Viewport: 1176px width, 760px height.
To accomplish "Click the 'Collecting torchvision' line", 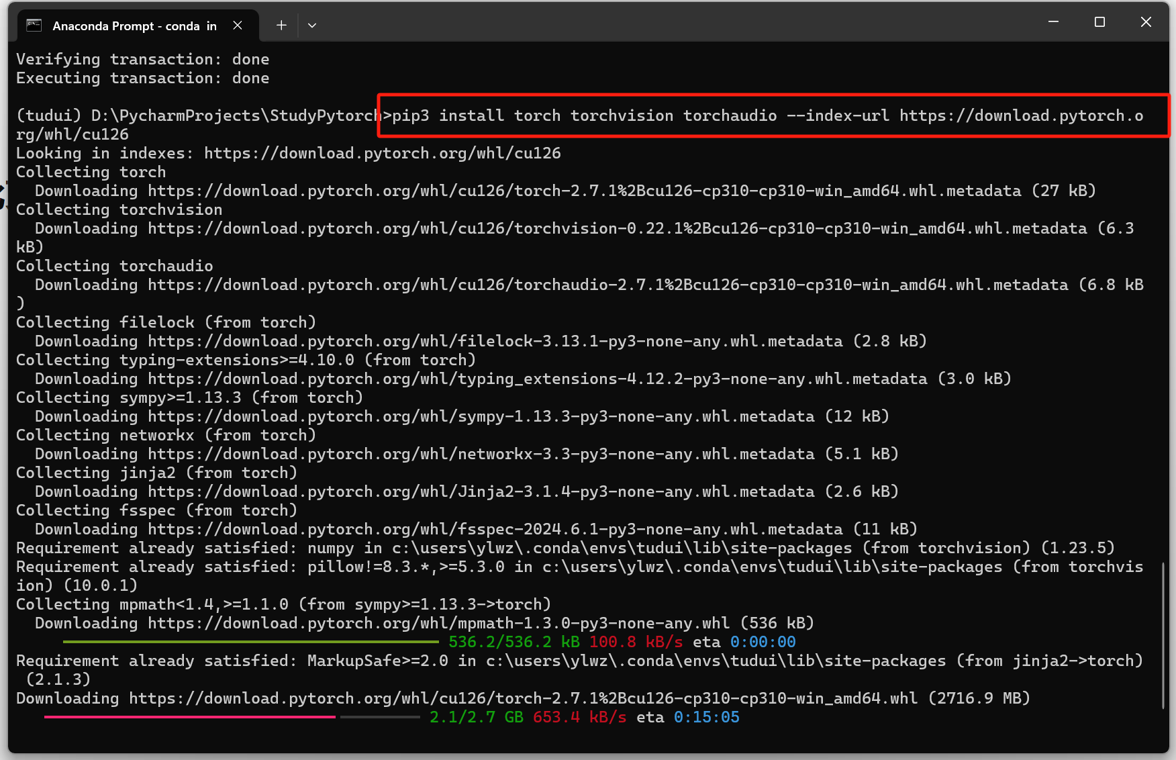I will (x=119, y=209).
